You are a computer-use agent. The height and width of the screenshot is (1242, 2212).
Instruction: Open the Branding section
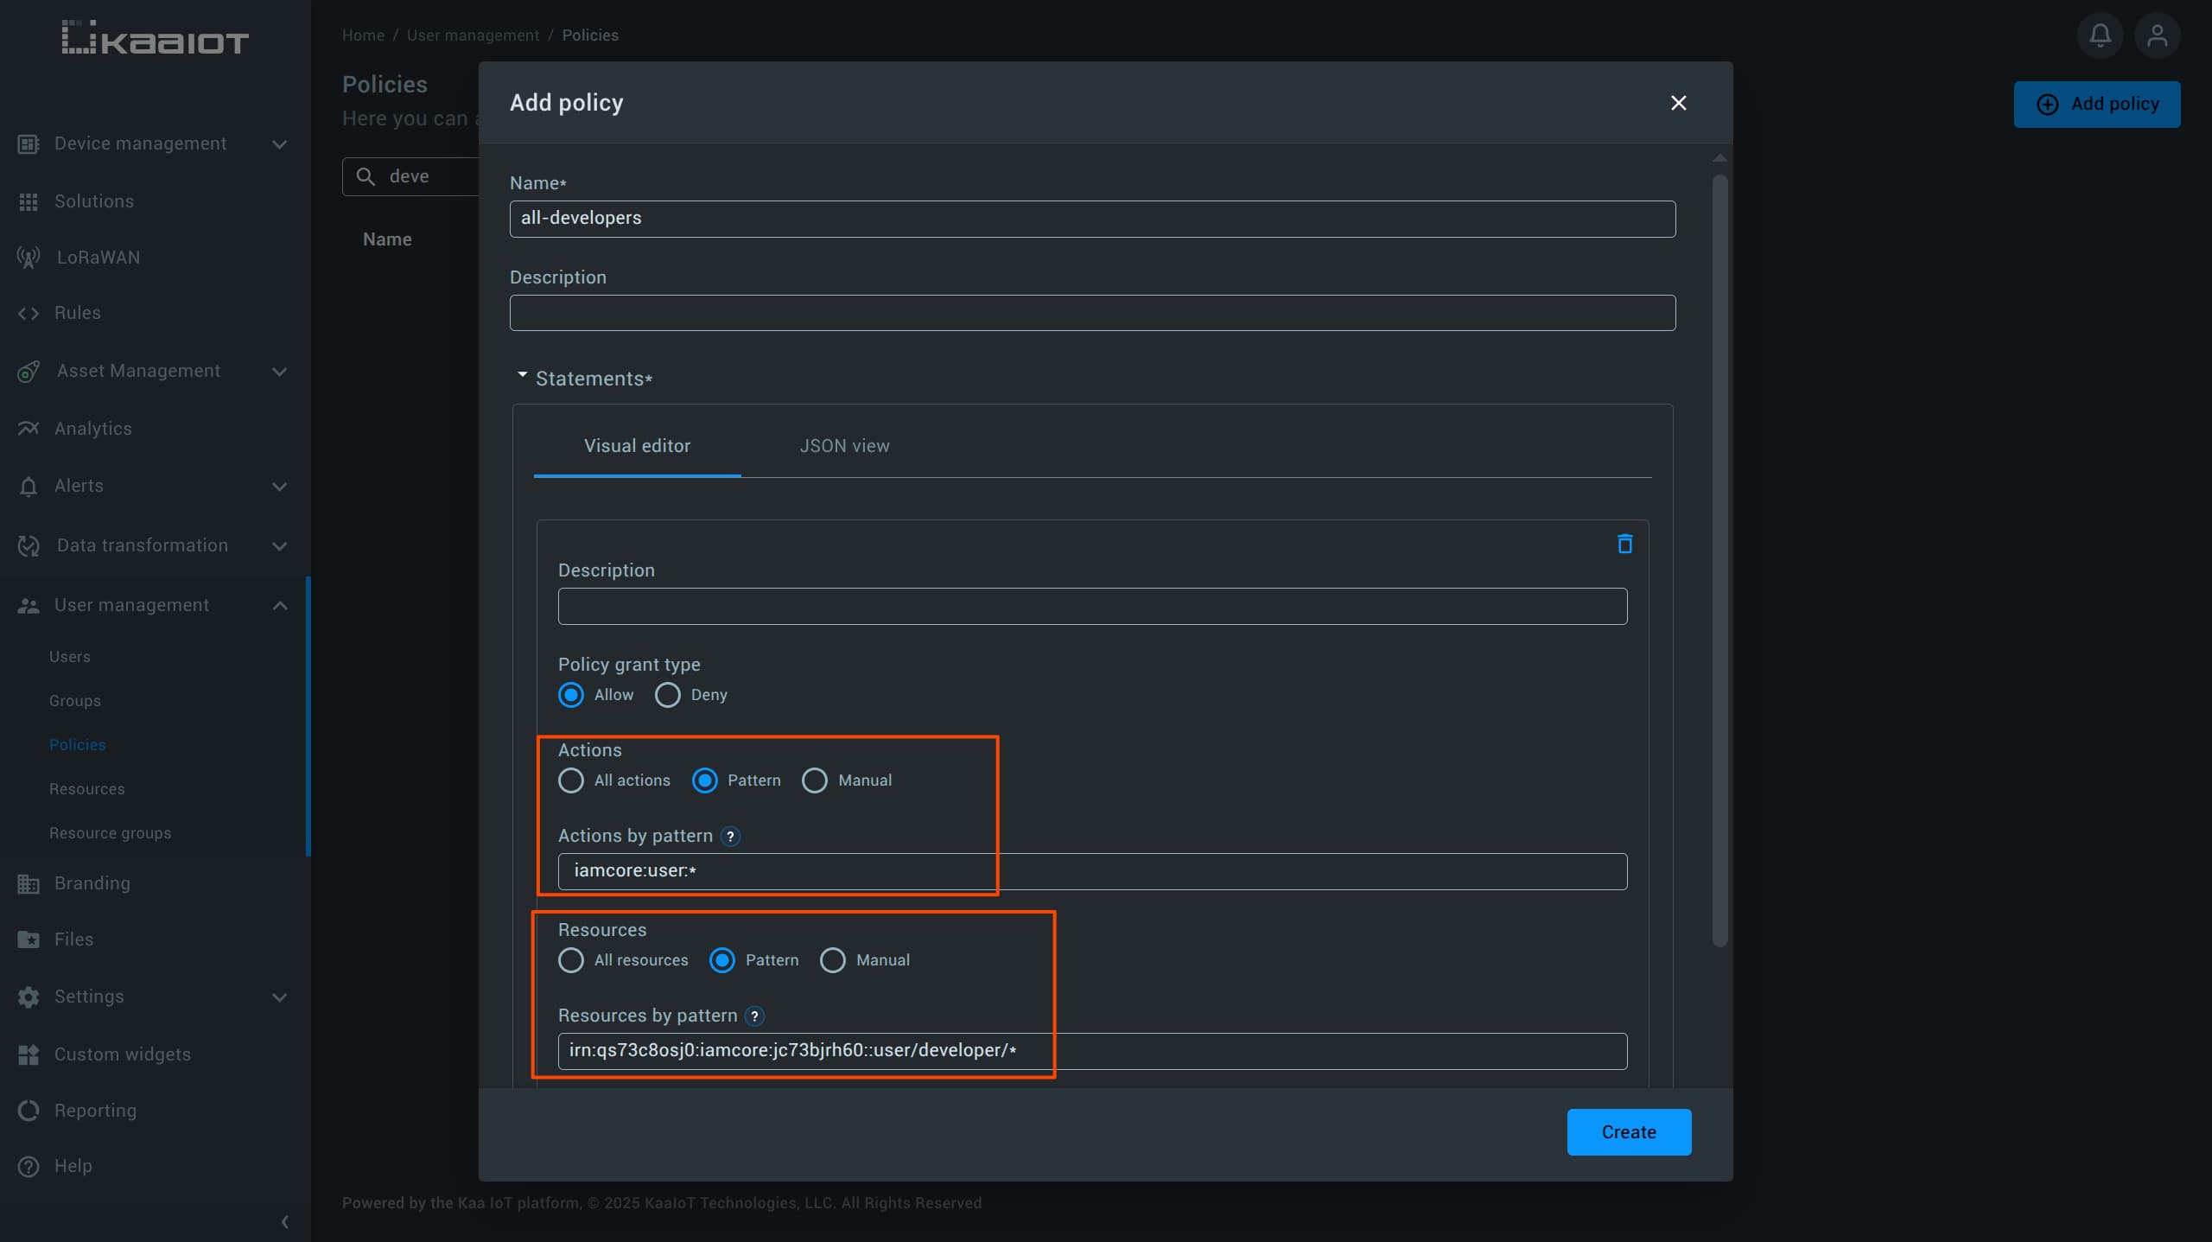point(90,882)
